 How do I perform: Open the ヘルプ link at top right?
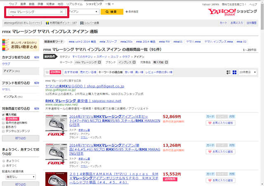[253, 5]
